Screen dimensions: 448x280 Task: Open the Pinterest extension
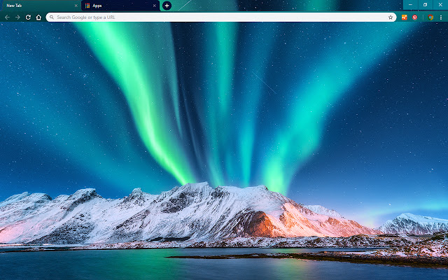click(x=414, y=17)
